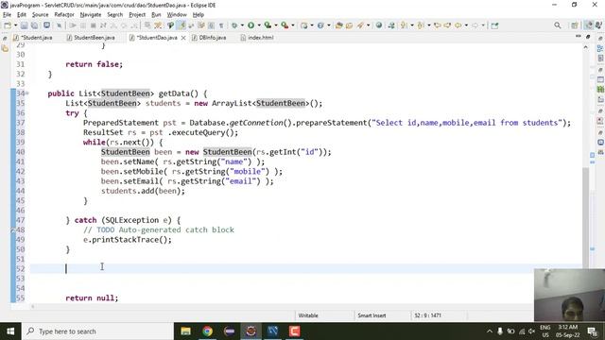Click the Debug bug-shaped toolbar icon
Viewport: 605px width, 340px height.
point(234,25)
